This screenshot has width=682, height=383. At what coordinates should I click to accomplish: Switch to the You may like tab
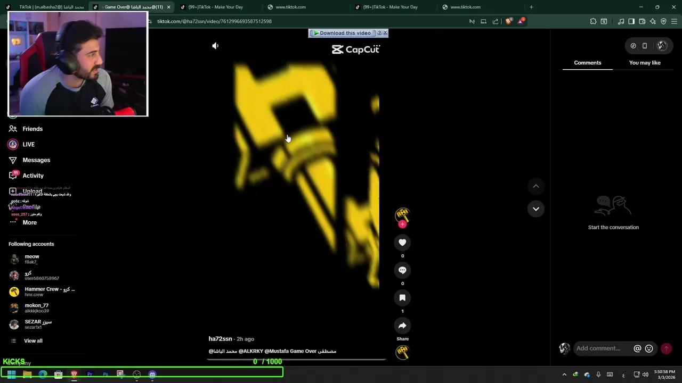[645, 63]
